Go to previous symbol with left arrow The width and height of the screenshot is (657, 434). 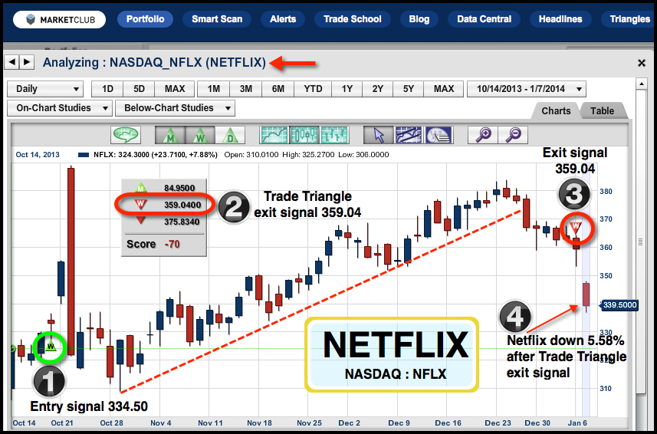click(12, 62)
